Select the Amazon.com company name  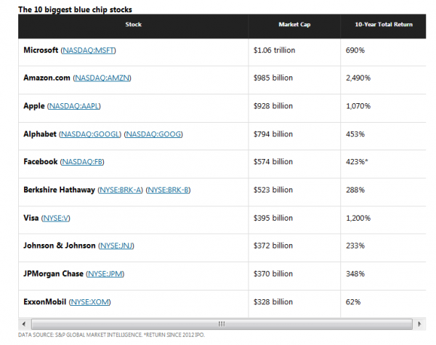point(47,78)
